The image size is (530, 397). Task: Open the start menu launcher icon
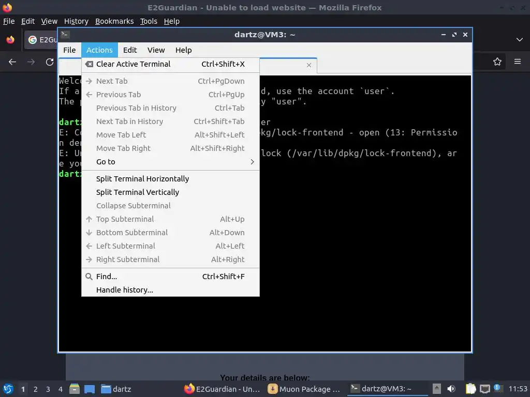pyautogui.click(x=8, y=389)
